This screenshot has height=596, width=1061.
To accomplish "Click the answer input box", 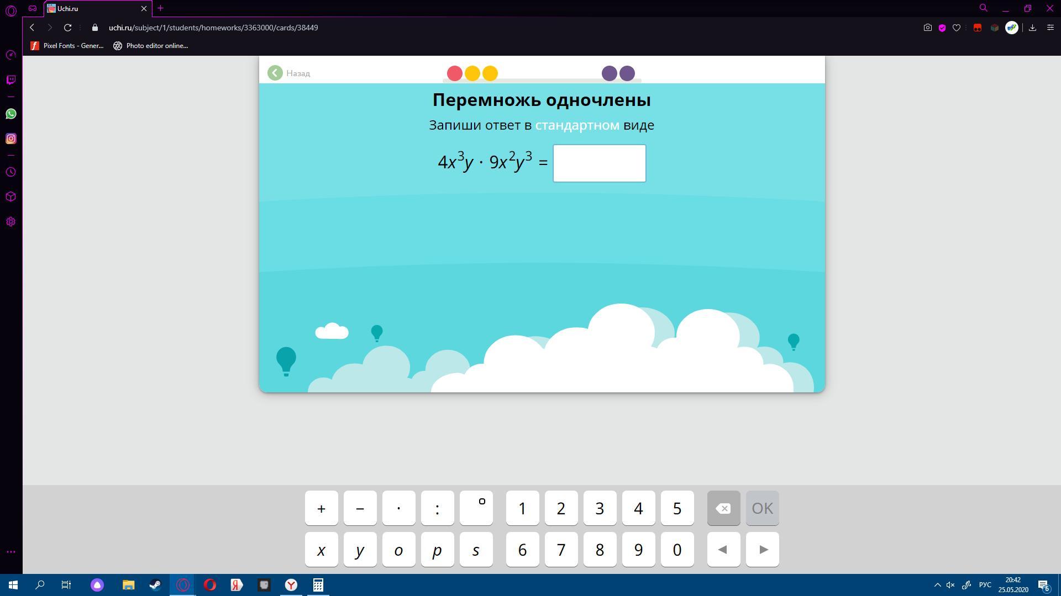I will (x=599, y=163).
